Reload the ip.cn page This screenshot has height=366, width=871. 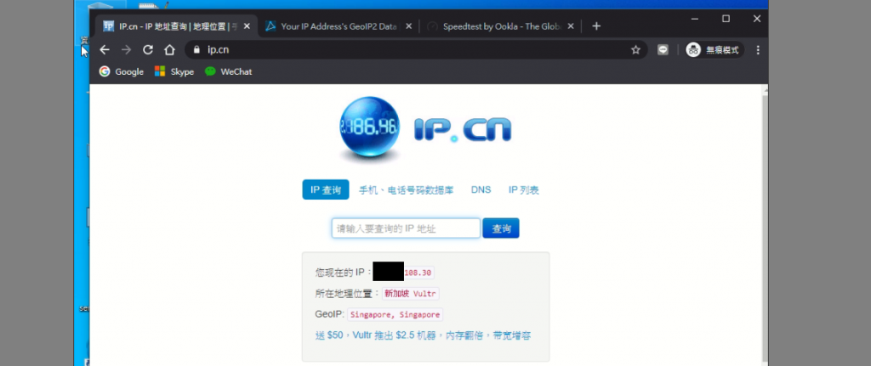[148, 50]
